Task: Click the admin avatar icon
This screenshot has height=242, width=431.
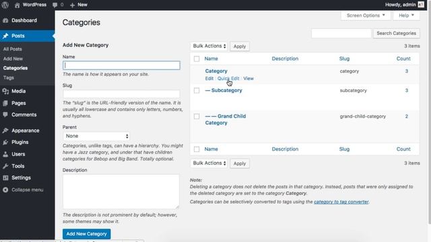Action: (421, 5)
